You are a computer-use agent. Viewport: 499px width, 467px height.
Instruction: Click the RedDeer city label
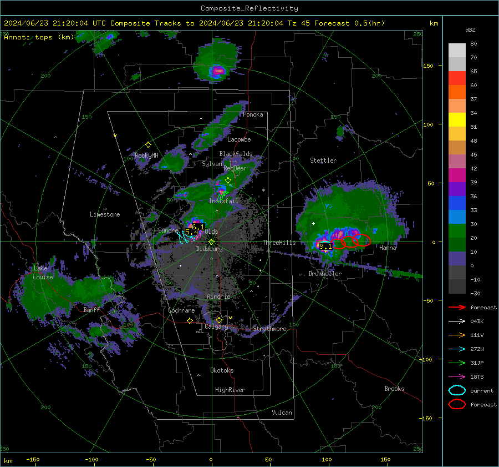tap(235, 168)
